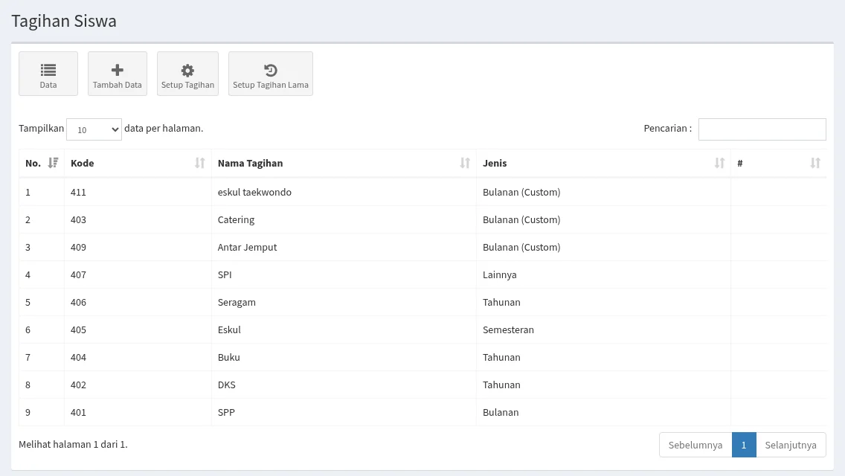Open the rows-per-page dropdown showing 10

(x=94, y=129)
